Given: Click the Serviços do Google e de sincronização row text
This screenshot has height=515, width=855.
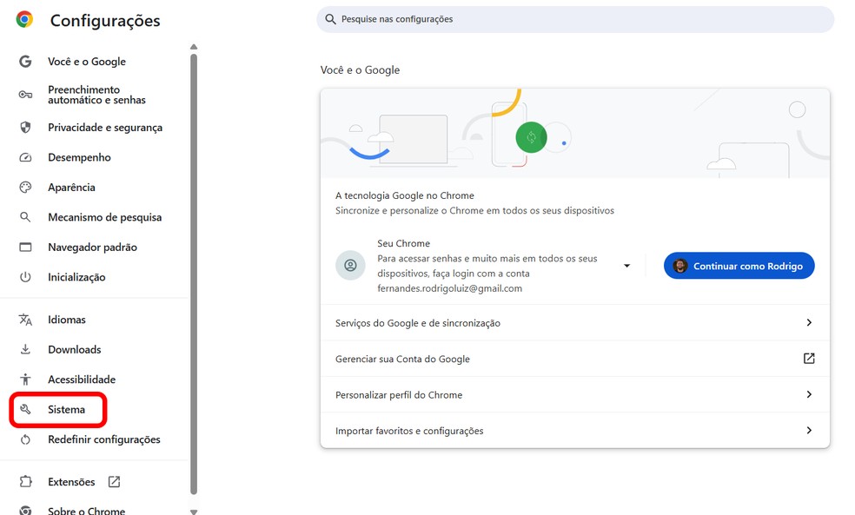Looking at the screenshot, I should point(418,322).
